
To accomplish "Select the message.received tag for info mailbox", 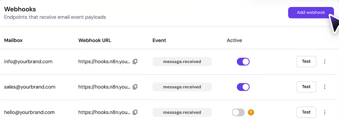I will point(182,61).
